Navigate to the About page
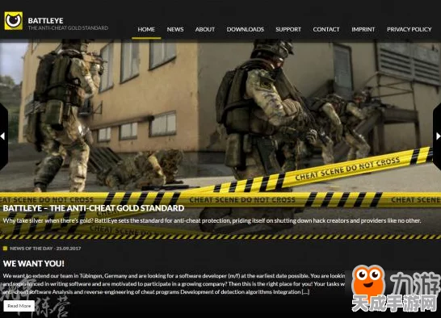441x318 pixels. pos(205,29)
